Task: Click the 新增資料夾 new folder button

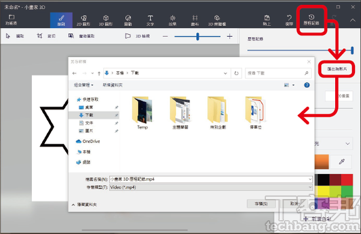Action: [x=113, y=85]
